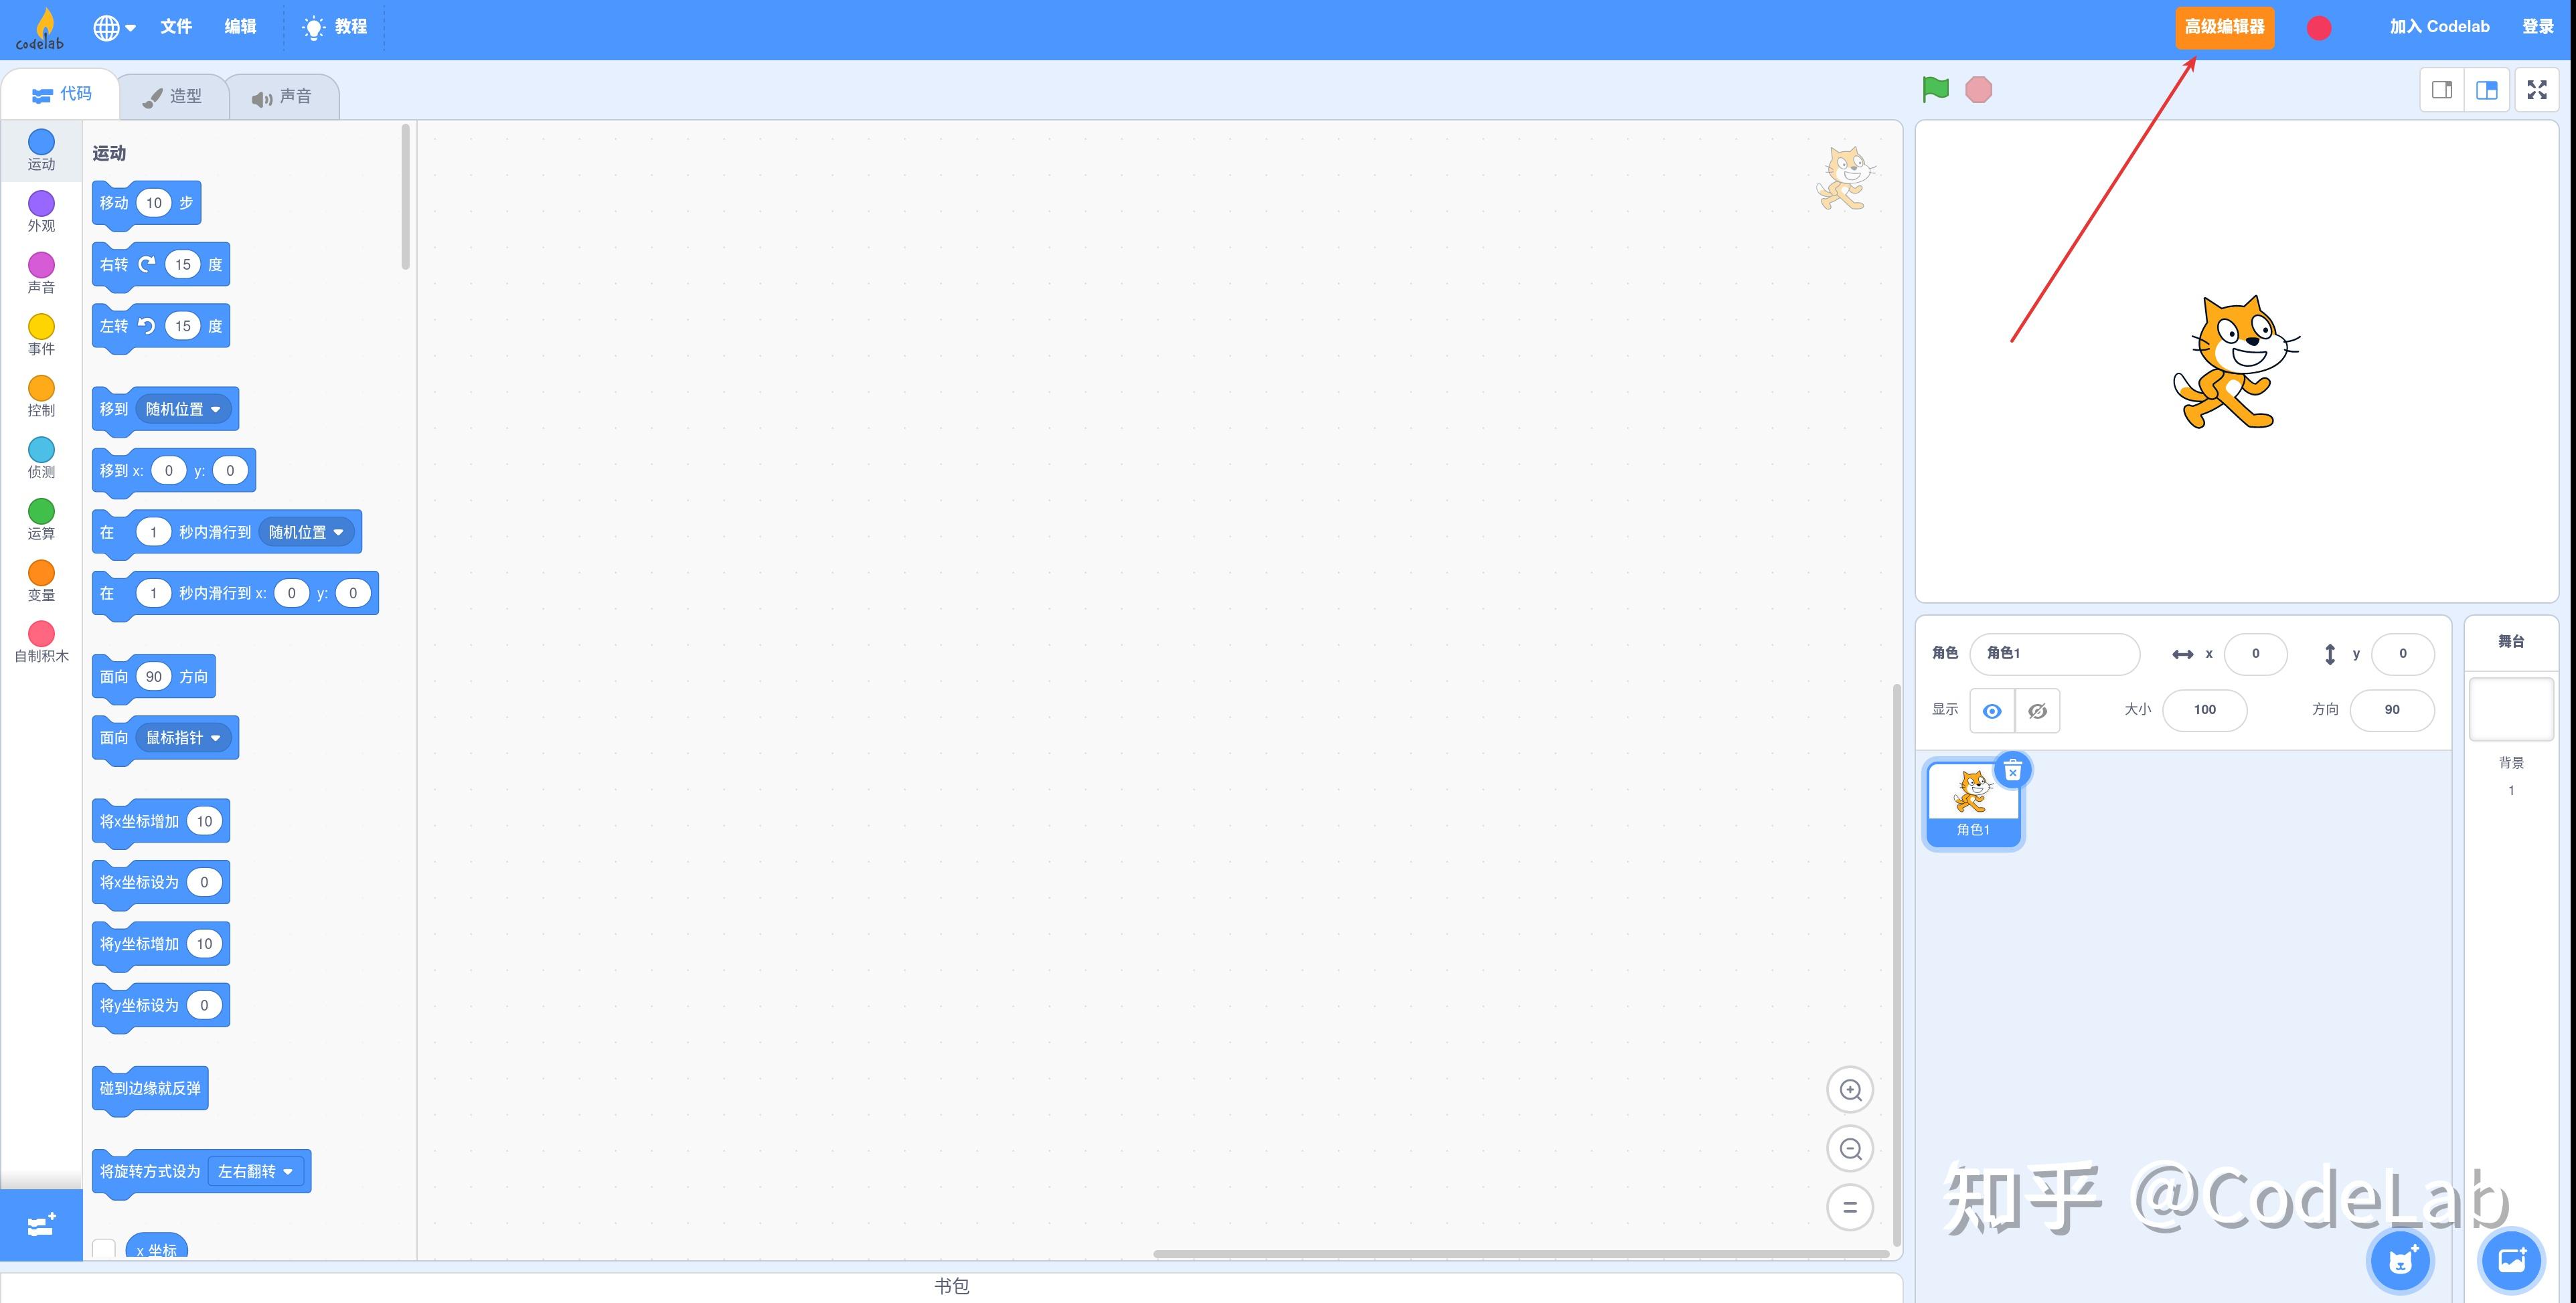Zoom in the code workspace
2576x1303 pixels.
point(1849,1090)
